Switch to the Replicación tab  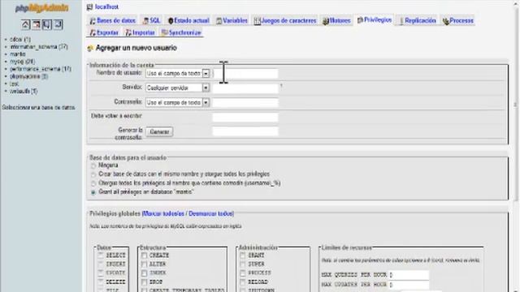click(x=417, y=20)
